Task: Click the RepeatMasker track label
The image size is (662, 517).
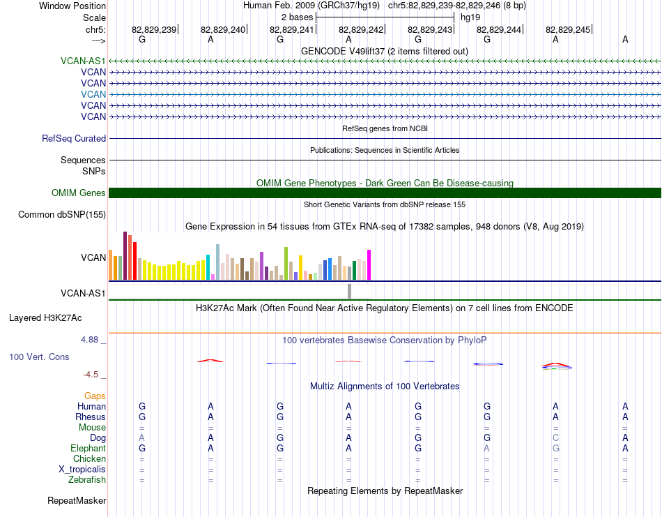Action: coord(77,501)
